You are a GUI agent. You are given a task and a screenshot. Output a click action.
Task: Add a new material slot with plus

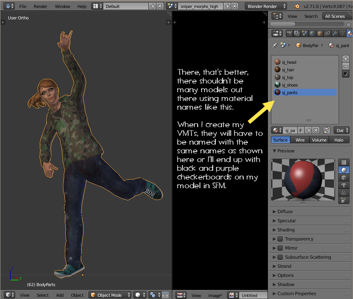(x=345, y=59)
